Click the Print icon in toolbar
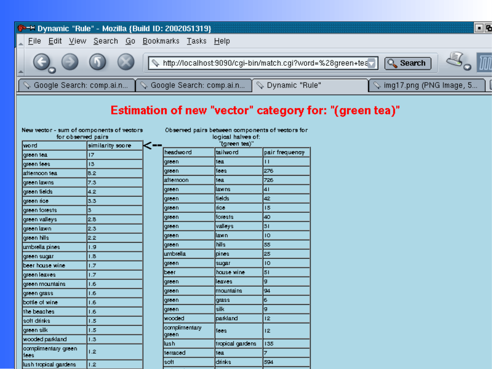This screenshot has width=492, height=369. pyautogui.click(x=455, y=60)
